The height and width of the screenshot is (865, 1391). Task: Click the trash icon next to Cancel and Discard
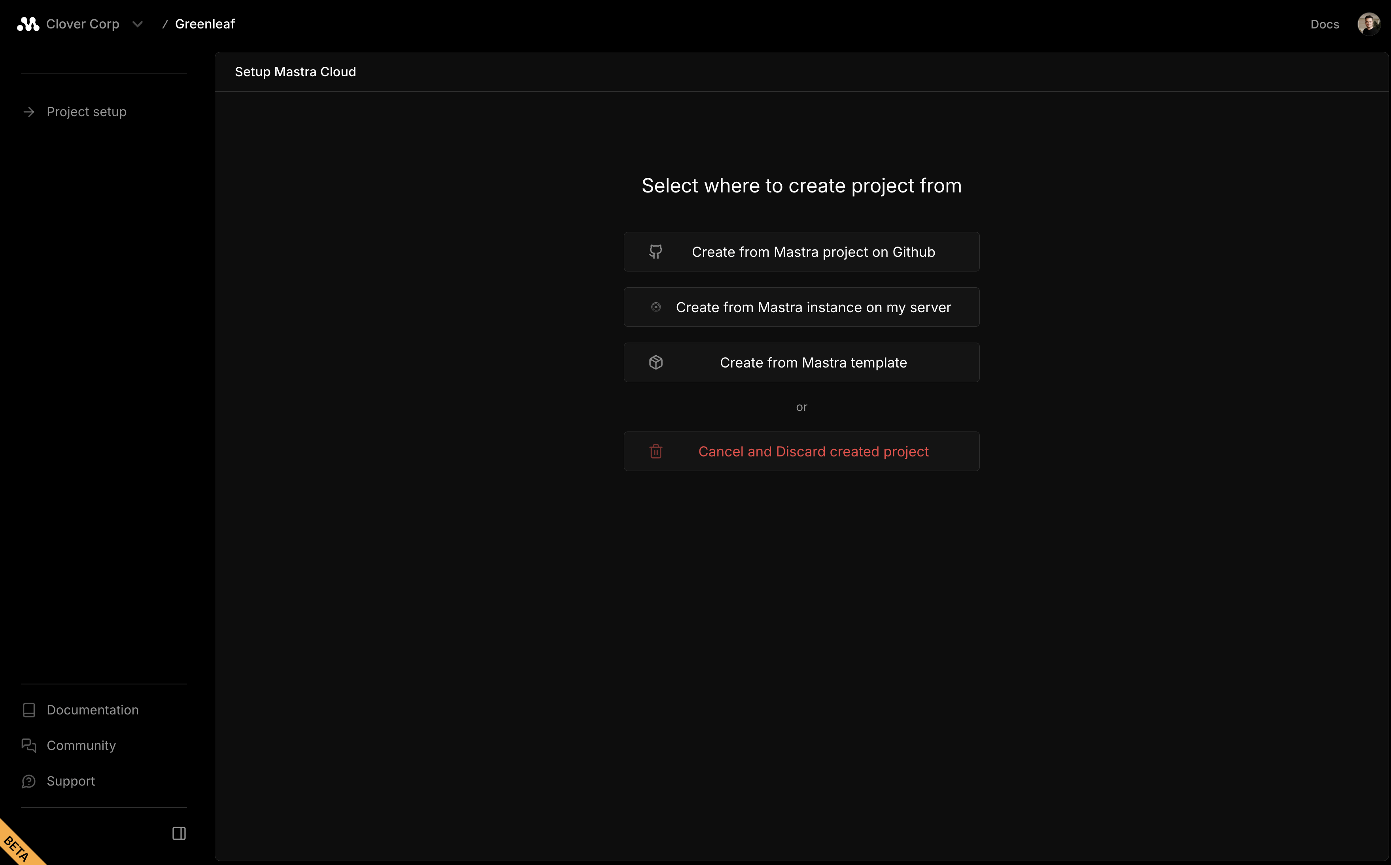tap(656, 451)
